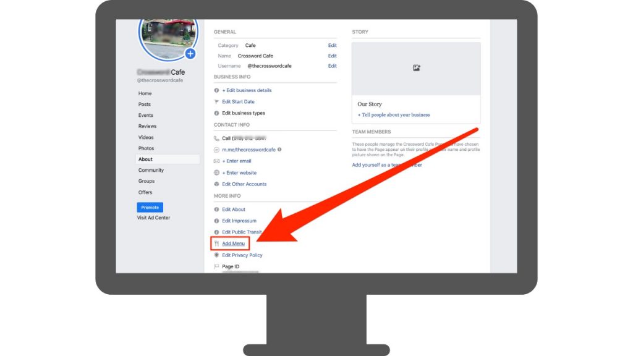The image size is (633, 356).
Task: Edit the page Name field
Action: pyautogui.click(x=332, y=56)
